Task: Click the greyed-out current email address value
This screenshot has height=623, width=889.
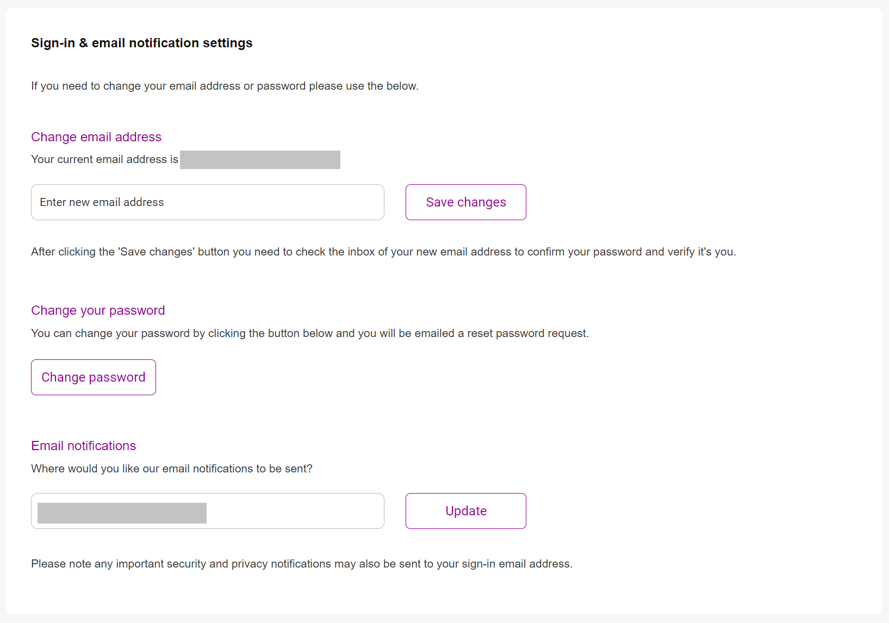Action: (x=260, y=160)
